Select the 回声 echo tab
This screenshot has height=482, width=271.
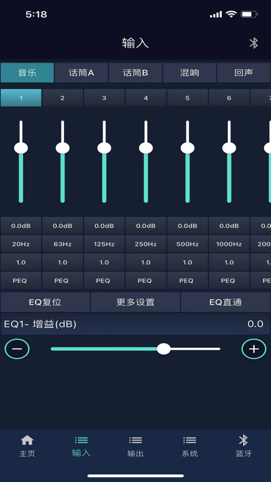pyautogui.click(x=244, y=73)
